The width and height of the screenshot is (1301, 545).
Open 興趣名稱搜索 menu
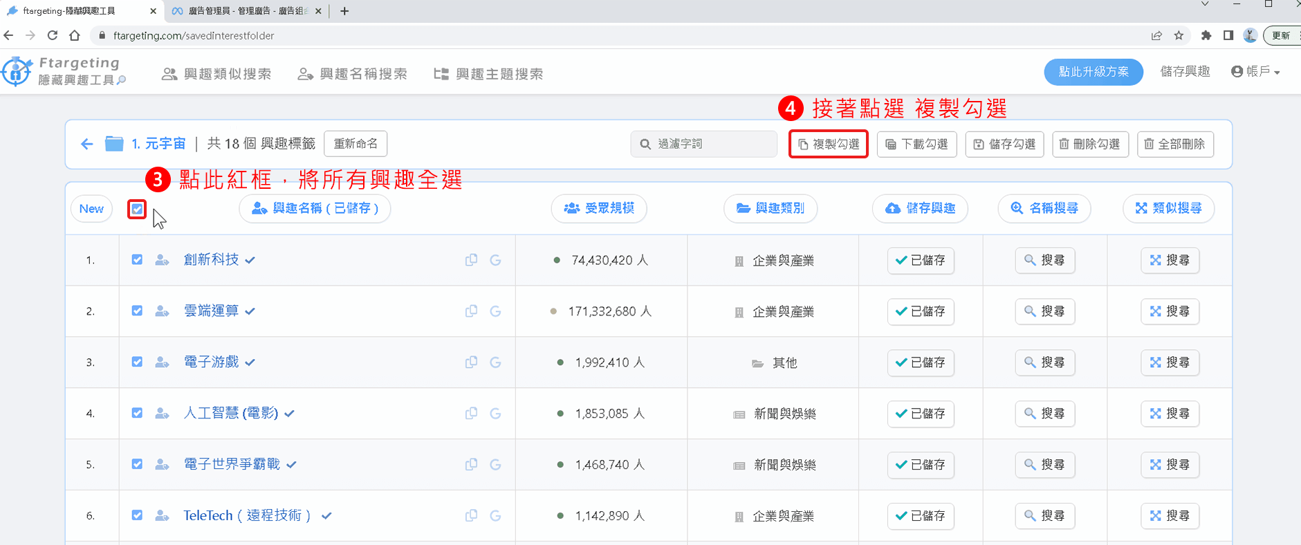pos(353,74)
